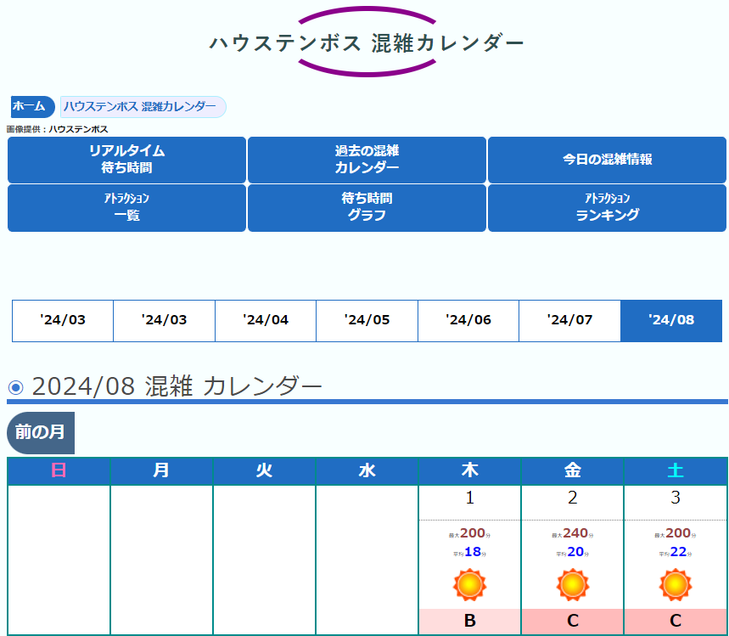Go to the ホーム breadcrumb
The image size is (729, 636).
tap(31, 107)
